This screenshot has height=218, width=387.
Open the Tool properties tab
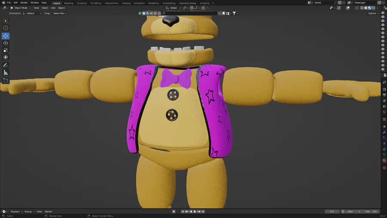(x=384, y=82)
